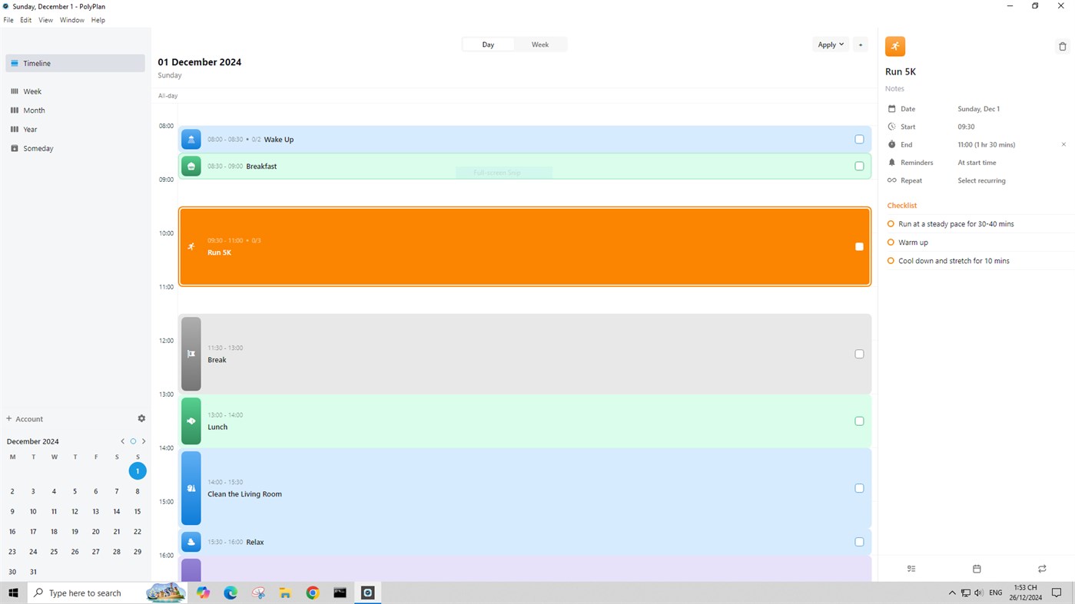Viewport: 1075px width, 604px height.
Task: Select December 15 in mini calendar
Action: click(138, 511)
